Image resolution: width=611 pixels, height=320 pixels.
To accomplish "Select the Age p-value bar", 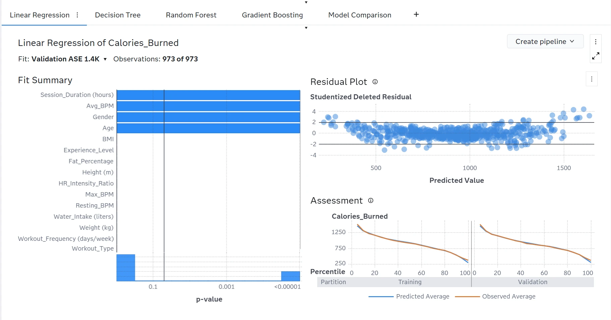I will click(208, 128).
